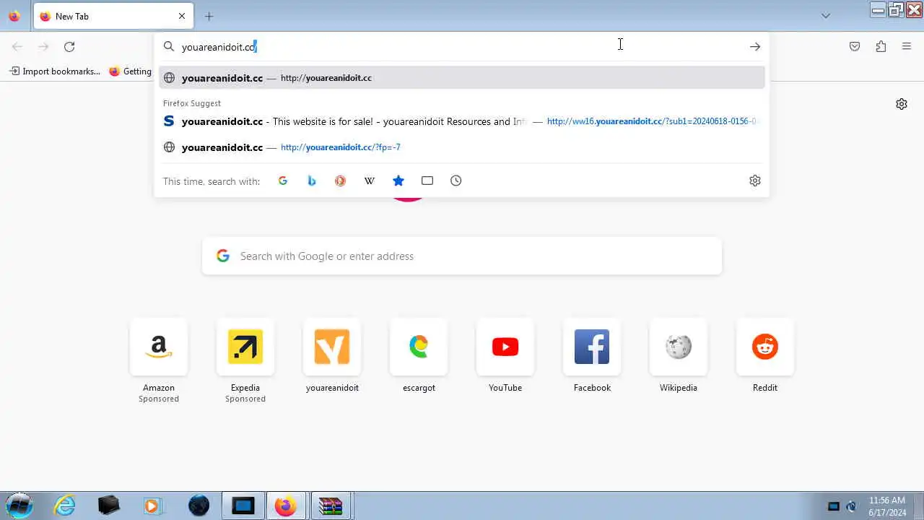Select first suggestion http://youareanidoit.cc

pos(462,78)
